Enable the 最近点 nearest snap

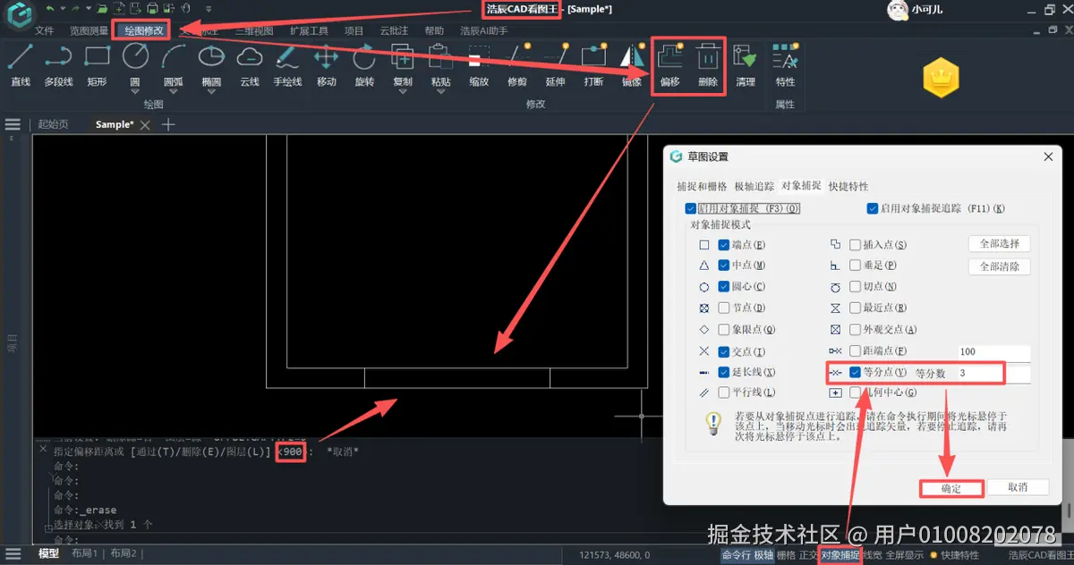pos(856,308)
